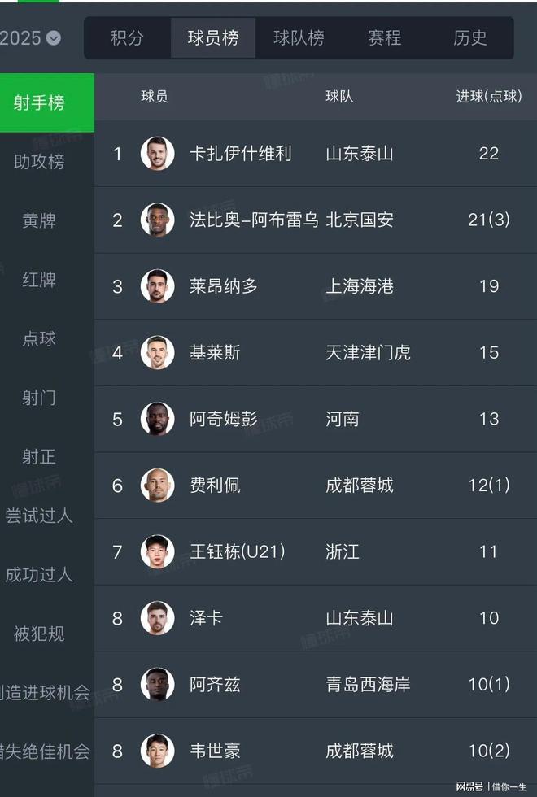Click 韦世豪's avatar picture
The image size is (537, 797).
click(158, 750)
